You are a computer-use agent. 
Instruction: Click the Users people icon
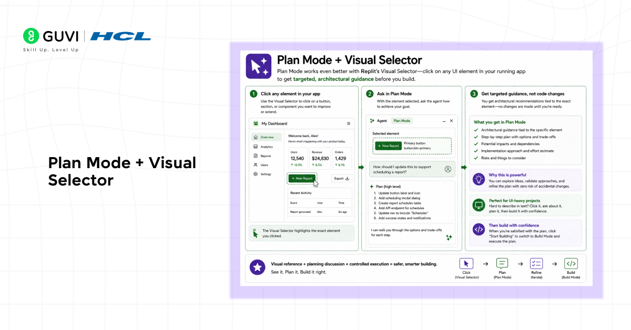256,164
